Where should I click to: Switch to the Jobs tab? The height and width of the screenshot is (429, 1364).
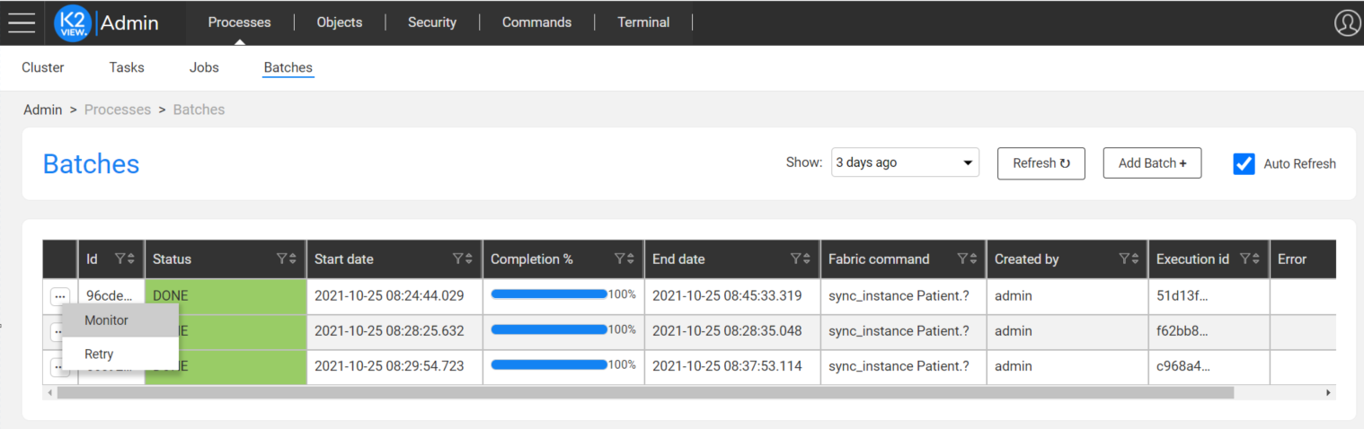click(204, 67)
